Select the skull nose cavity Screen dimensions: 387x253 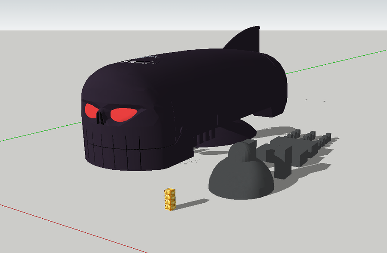(101, 118)
